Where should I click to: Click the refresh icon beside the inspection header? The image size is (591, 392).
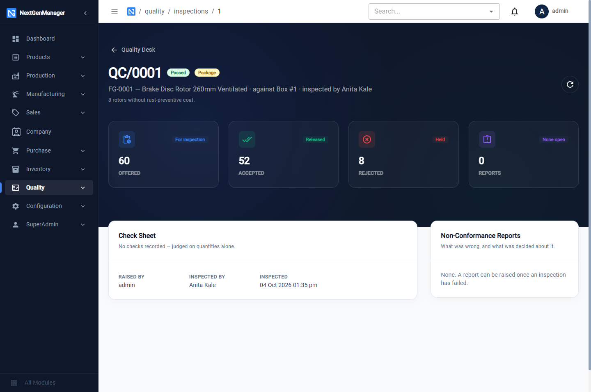tap(570, 84)
